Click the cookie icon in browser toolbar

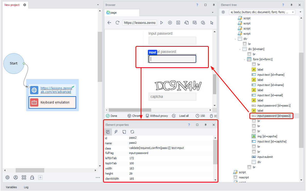click(203, 23)
